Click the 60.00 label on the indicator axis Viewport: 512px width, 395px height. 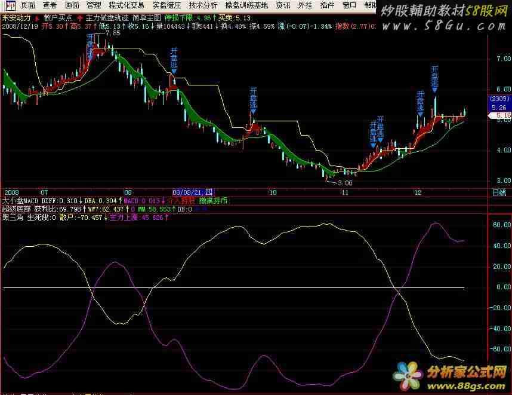pos(501,225)
